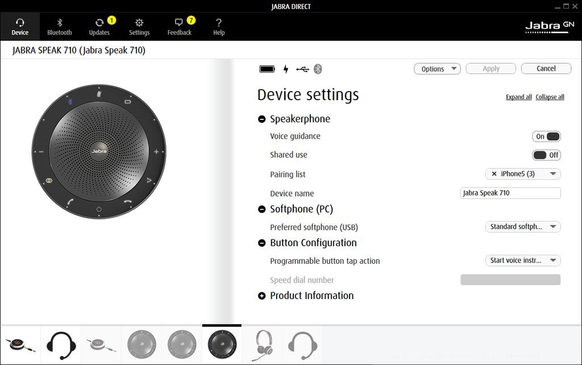Click the disabled Speed dial number field
The width and height of the screenshot is (582, 365).
click(x=510, y=280)
